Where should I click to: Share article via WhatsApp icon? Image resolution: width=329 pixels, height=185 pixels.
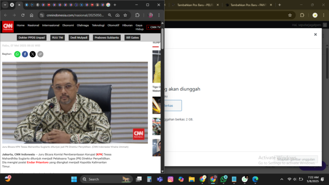tap(17, 54)
